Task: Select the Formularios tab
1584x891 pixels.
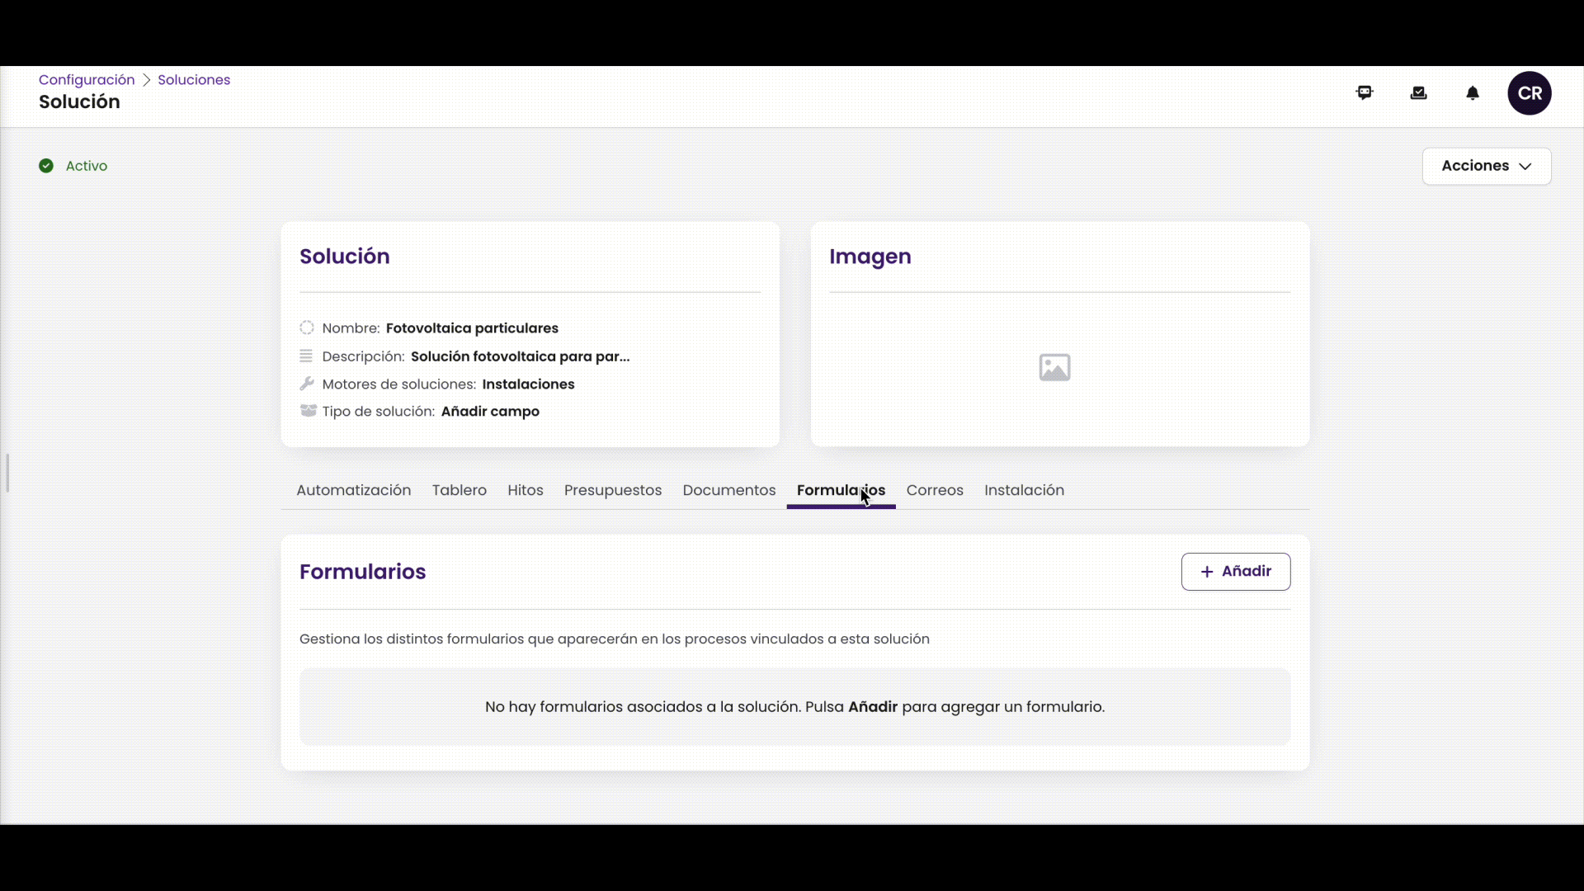Action: point(841,490)
